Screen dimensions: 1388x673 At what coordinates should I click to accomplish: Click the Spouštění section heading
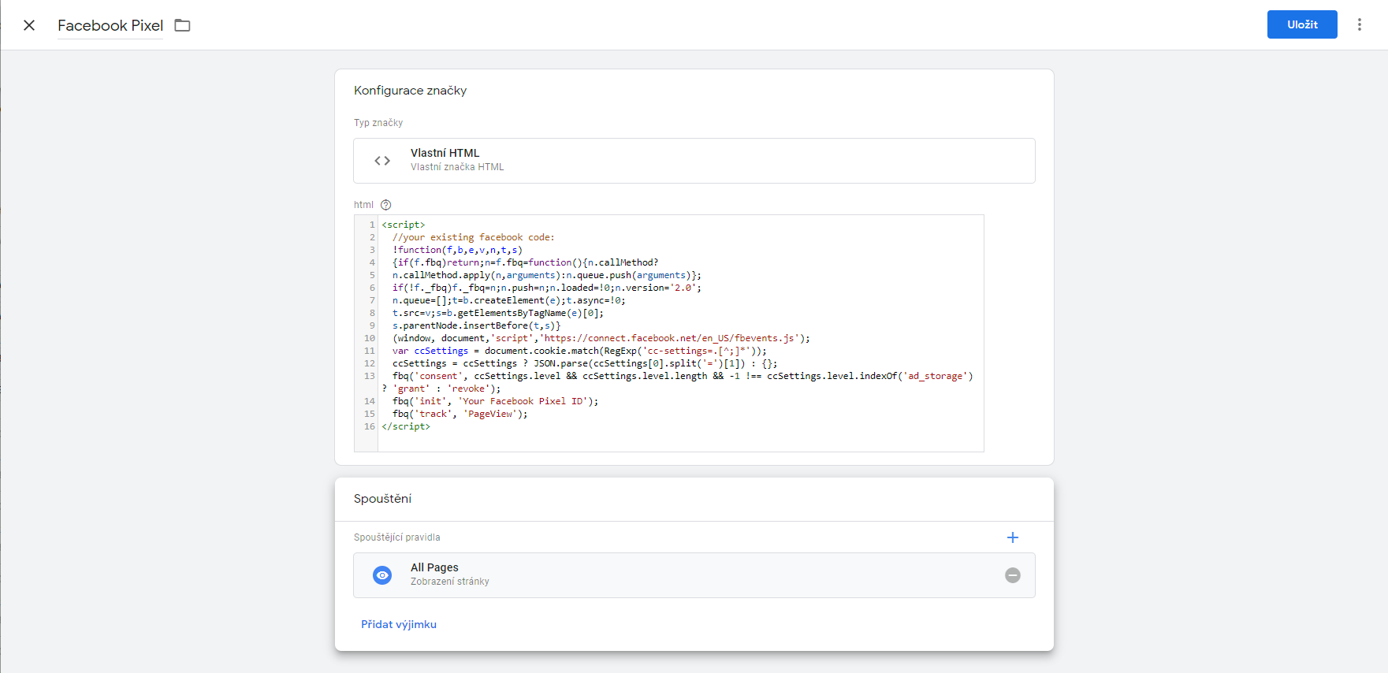point(382,499)
